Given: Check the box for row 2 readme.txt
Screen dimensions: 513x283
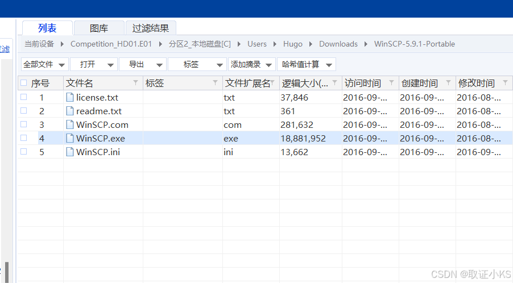Looking at the screenshot, I should coord(23,111).
